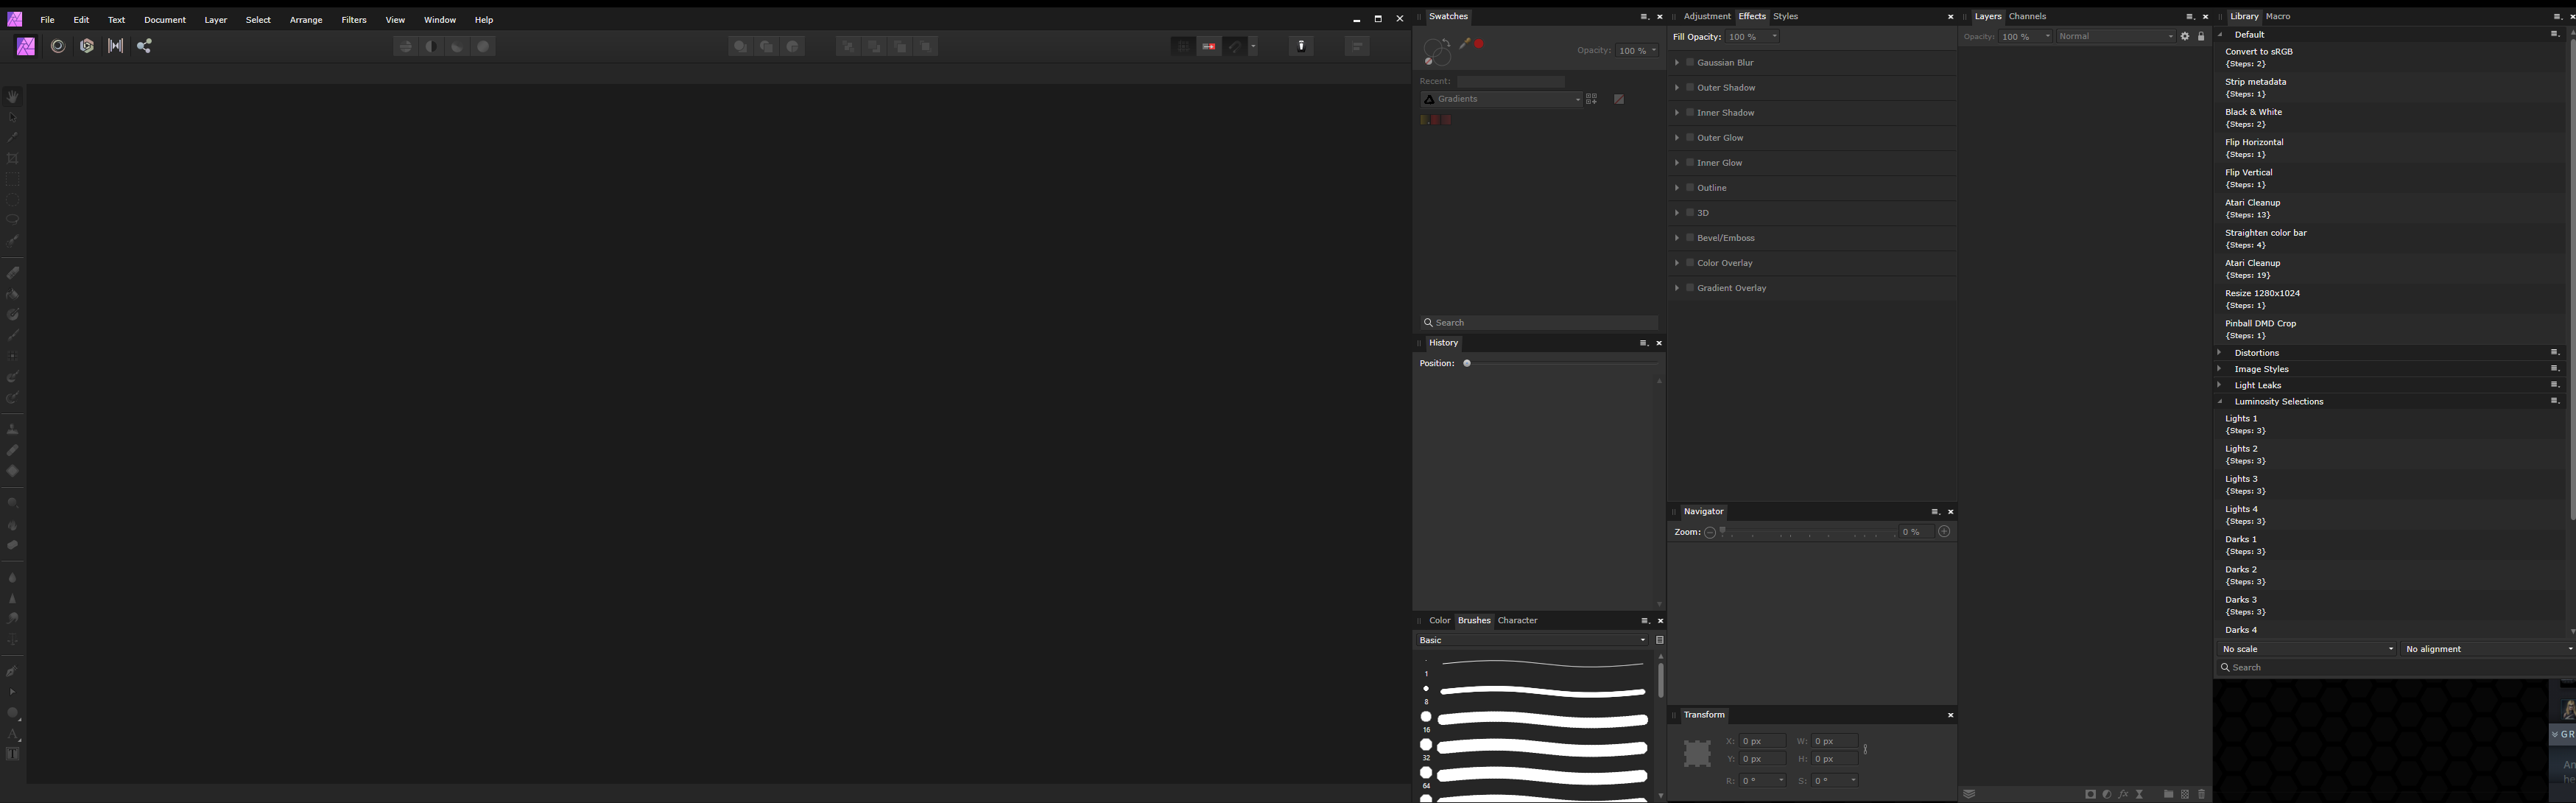Open the Develop persona
This screenshot has height=803, width=2576.
87,46
